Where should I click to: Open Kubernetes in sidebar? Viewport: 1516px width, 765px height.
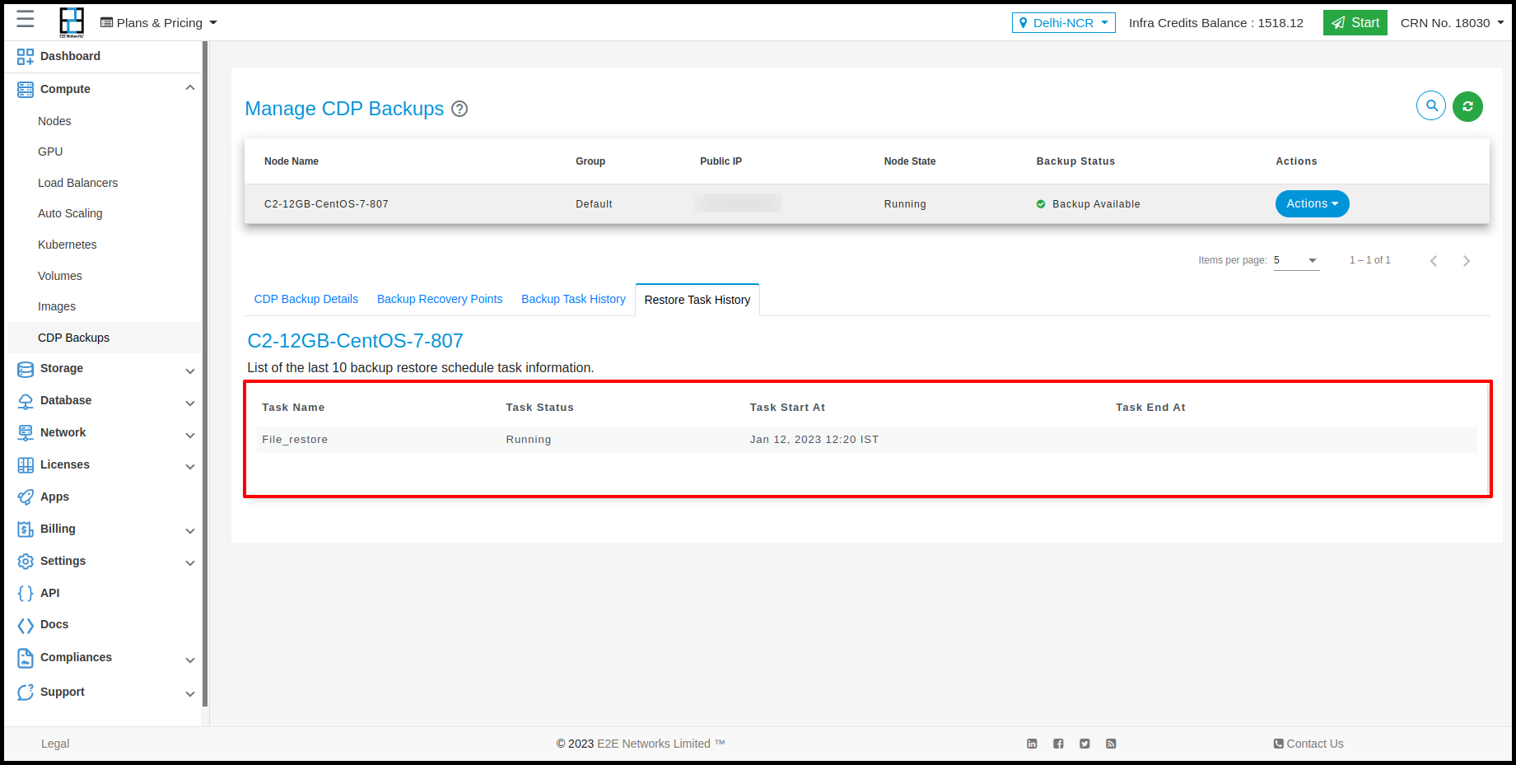(67, 245)
